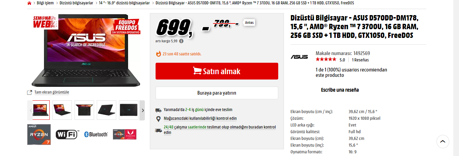Open the 1 Reseñas reviews link
This screenshot has height=156, width=459.
tap(360, 60)
